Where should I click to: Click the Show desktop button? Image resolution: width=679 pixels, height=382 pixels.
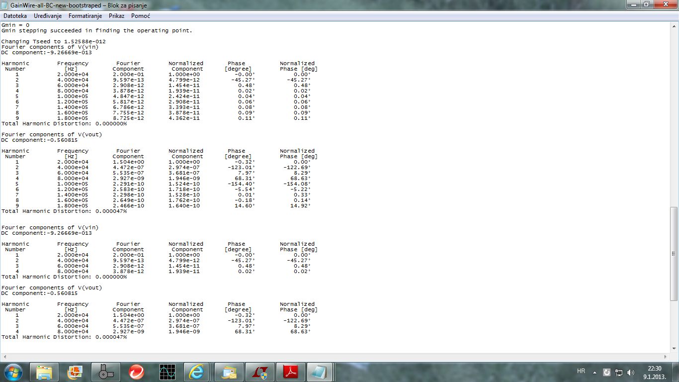tap(675, 372)
